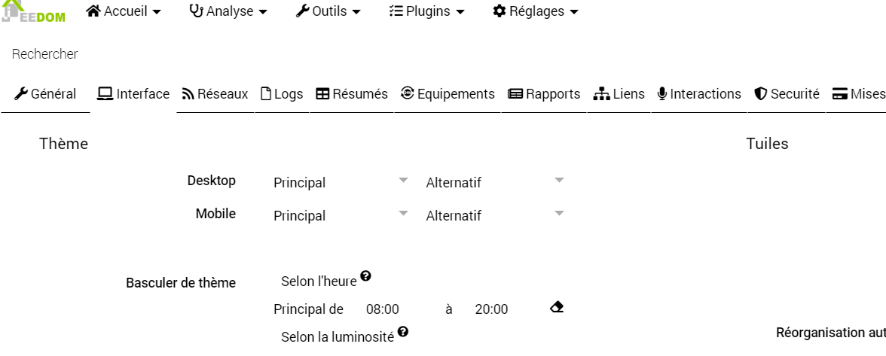Switch to the Securité tab

(x=787, y=94)
